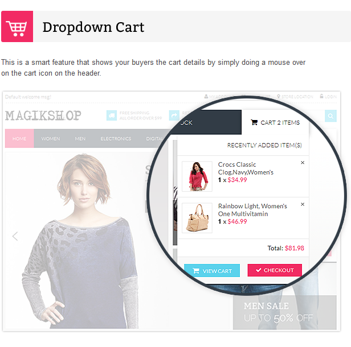Open the Cart 2 Items dropdown

(x=275, y=122)
